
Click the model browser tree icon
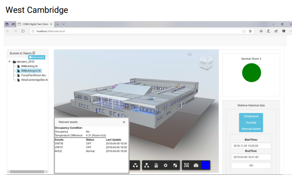[146, 165]
